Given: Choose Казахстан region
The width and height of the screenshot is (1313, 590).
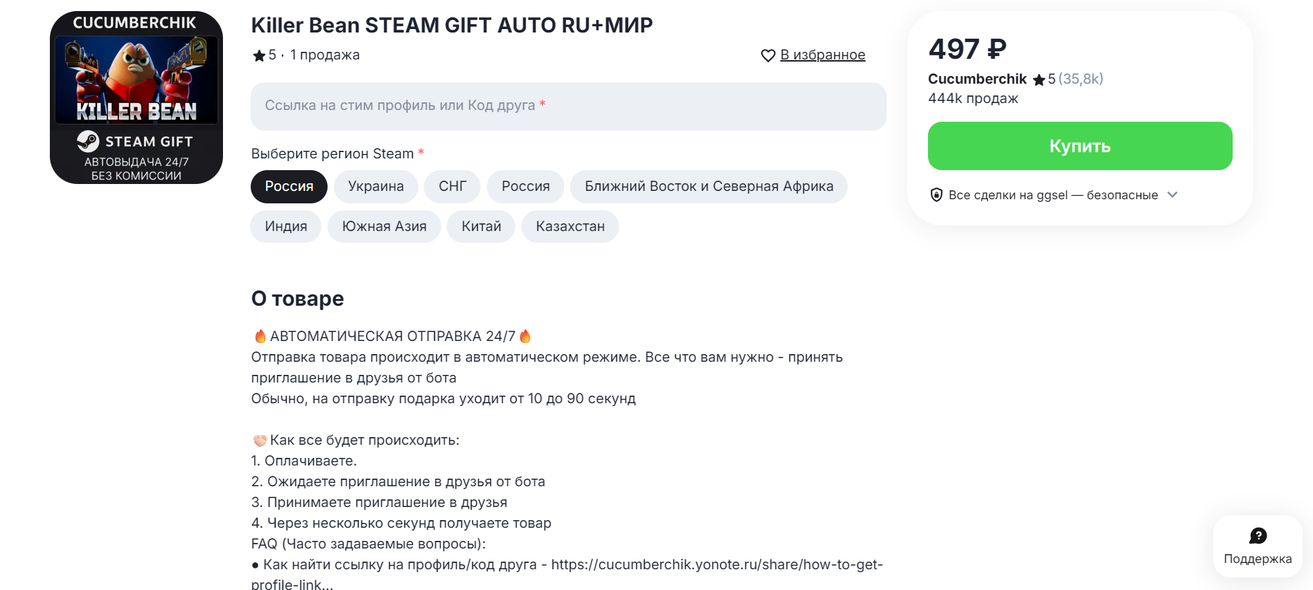Looking at the screenshot, I should 570,227.
